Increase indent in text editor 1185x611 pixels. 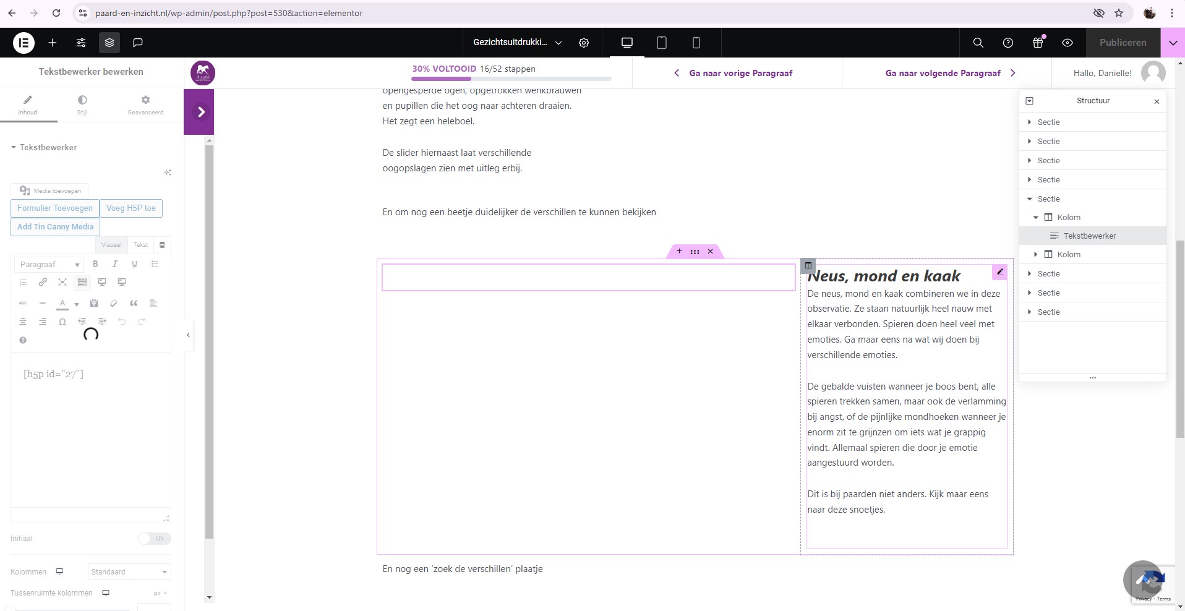pyautogui.click(x=102, y=322)
